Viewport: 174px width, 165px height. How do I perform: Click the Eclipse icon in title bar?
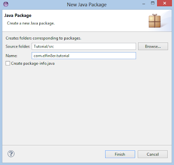[6, 4]
